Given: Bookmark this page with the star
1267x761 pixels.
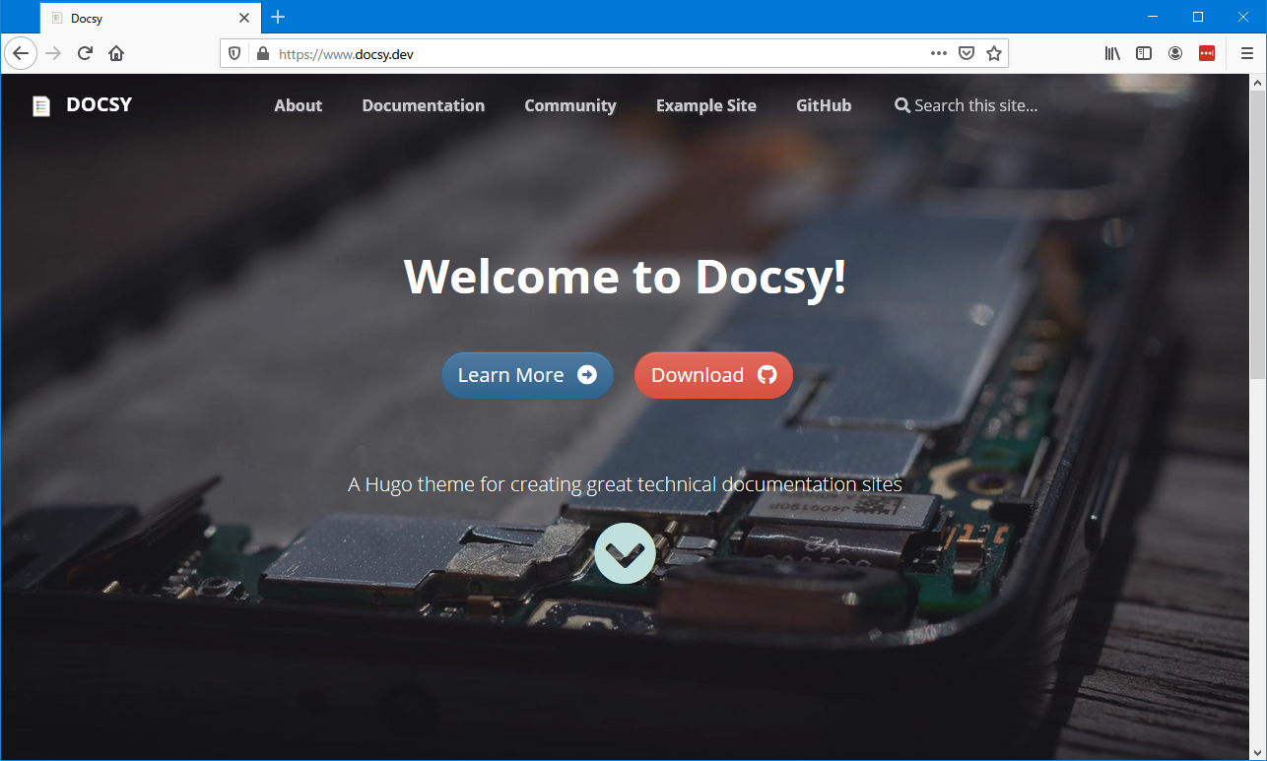Looking at the screenshot, I should (994, 54).
